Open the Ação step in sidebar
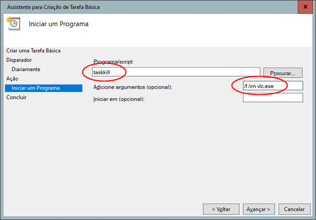The height and width of the screenshot is (220, 316). pyautogui.click(x=12, y=79)
